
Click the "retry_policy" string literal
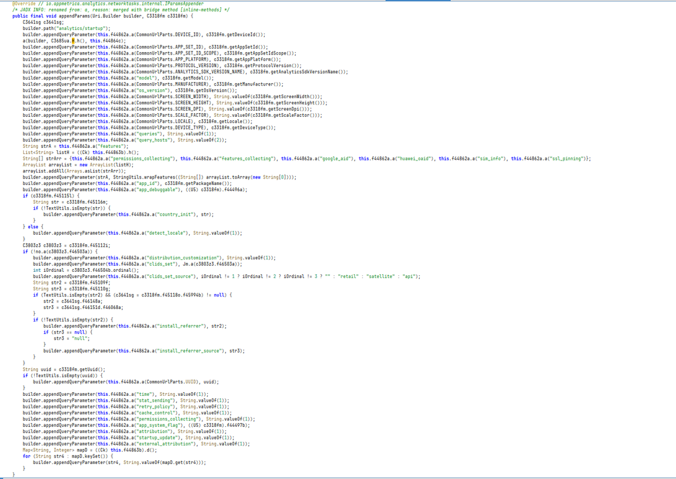(x=154, y=407)
